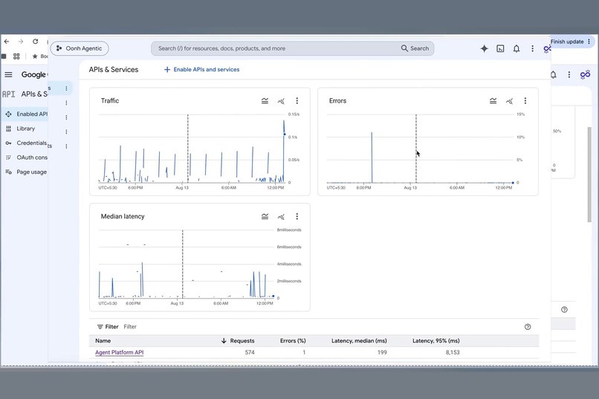Click browser forward arrow
This screenshot has height=399, width=599.
click(21, 42)
